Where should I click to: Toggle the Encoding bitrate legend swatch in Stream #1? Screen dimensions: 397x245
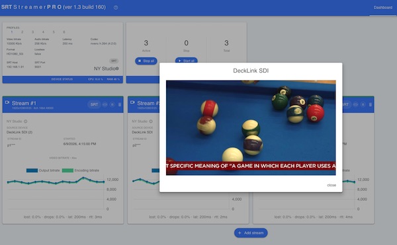coord(67,170)
